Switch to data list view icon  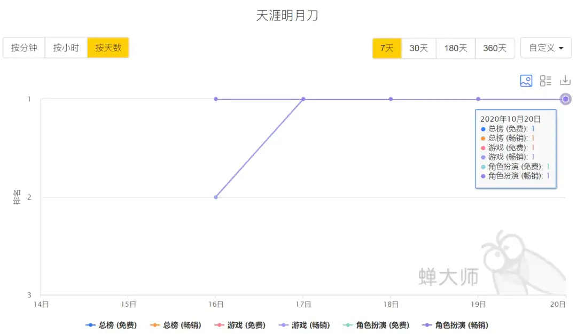pos(545,81)
